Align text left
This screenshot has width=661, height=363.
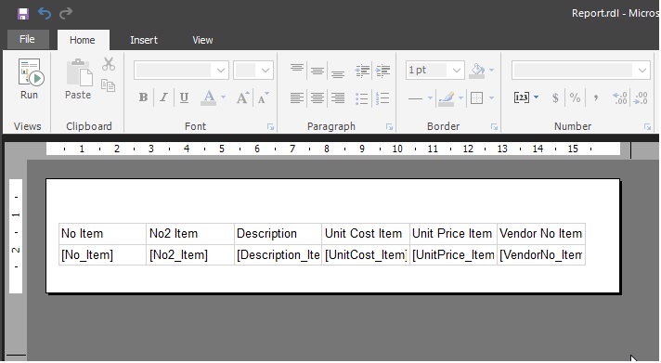pyautogui.click(x=297, y=98)
